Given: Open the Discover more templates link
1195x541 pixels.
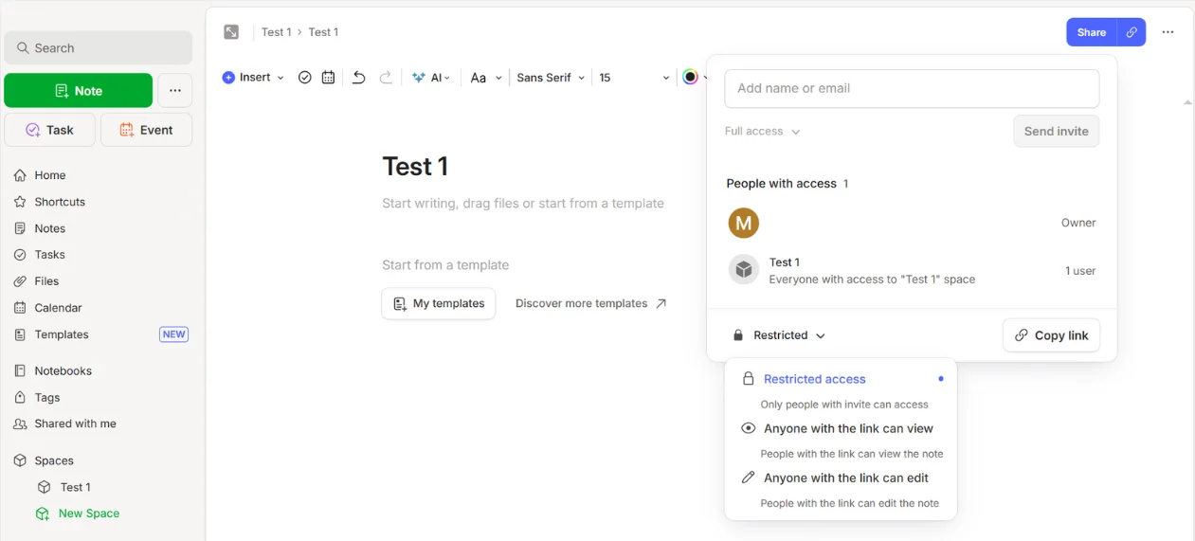Looking at the screenshot, I should pyautogui.click(x=590, y=303).
